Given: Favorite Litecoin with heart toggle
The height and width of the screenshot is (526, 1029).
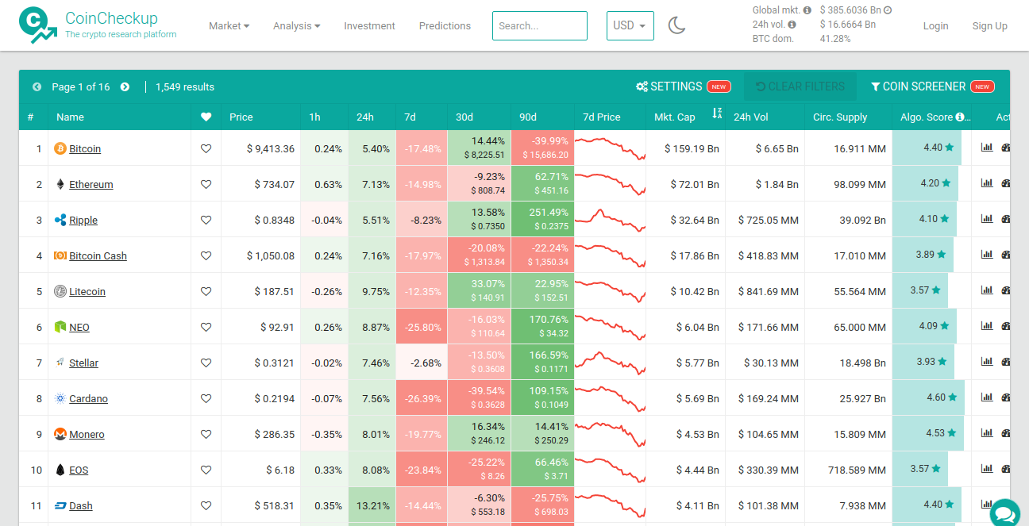Looking at the screenshot, I should pyautogui.click(x=206, y=291).
